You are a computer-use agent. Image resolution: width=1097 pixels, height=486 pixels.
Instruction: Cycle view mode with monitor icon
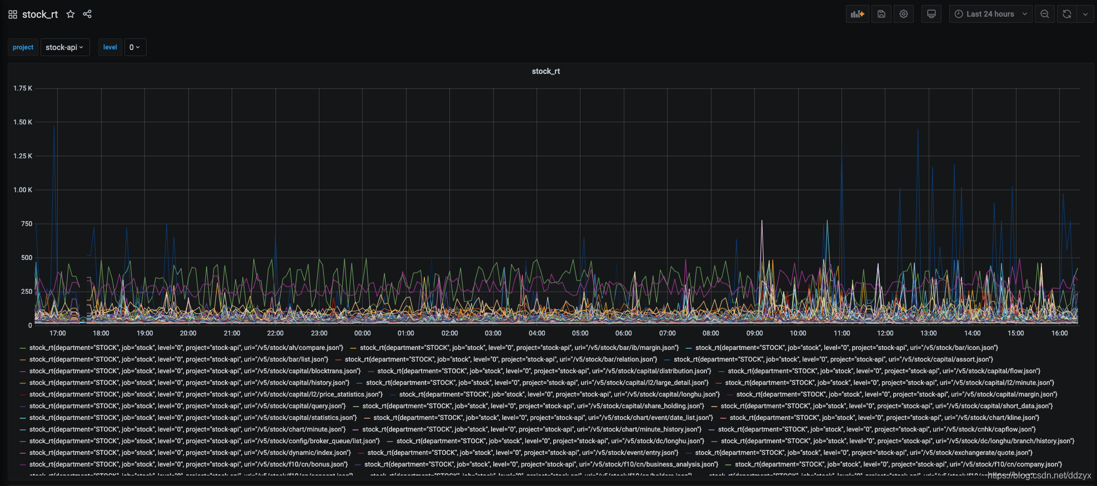[x=931, y=14]
